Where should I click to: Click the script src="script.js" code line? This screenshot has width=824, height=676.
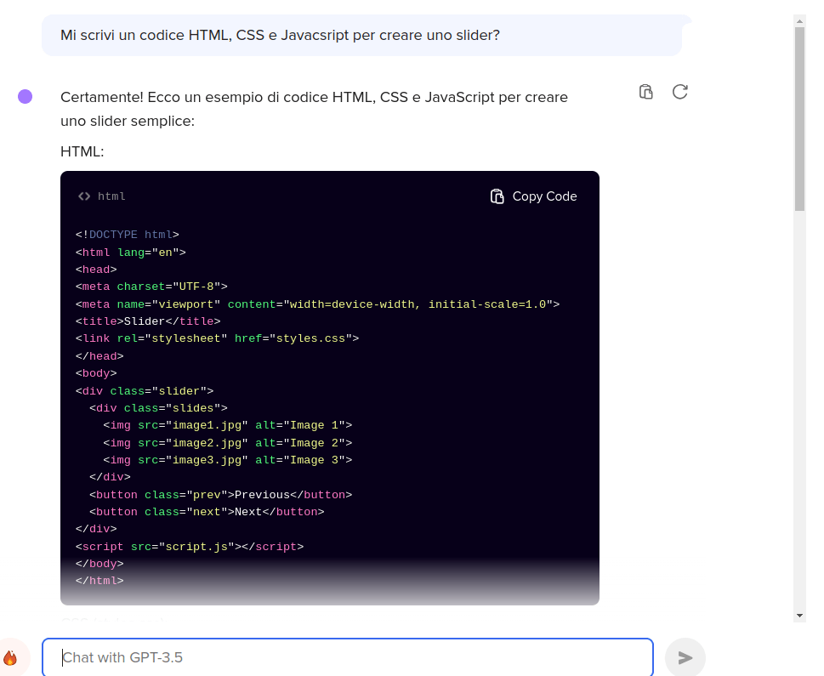click(190, 547)
